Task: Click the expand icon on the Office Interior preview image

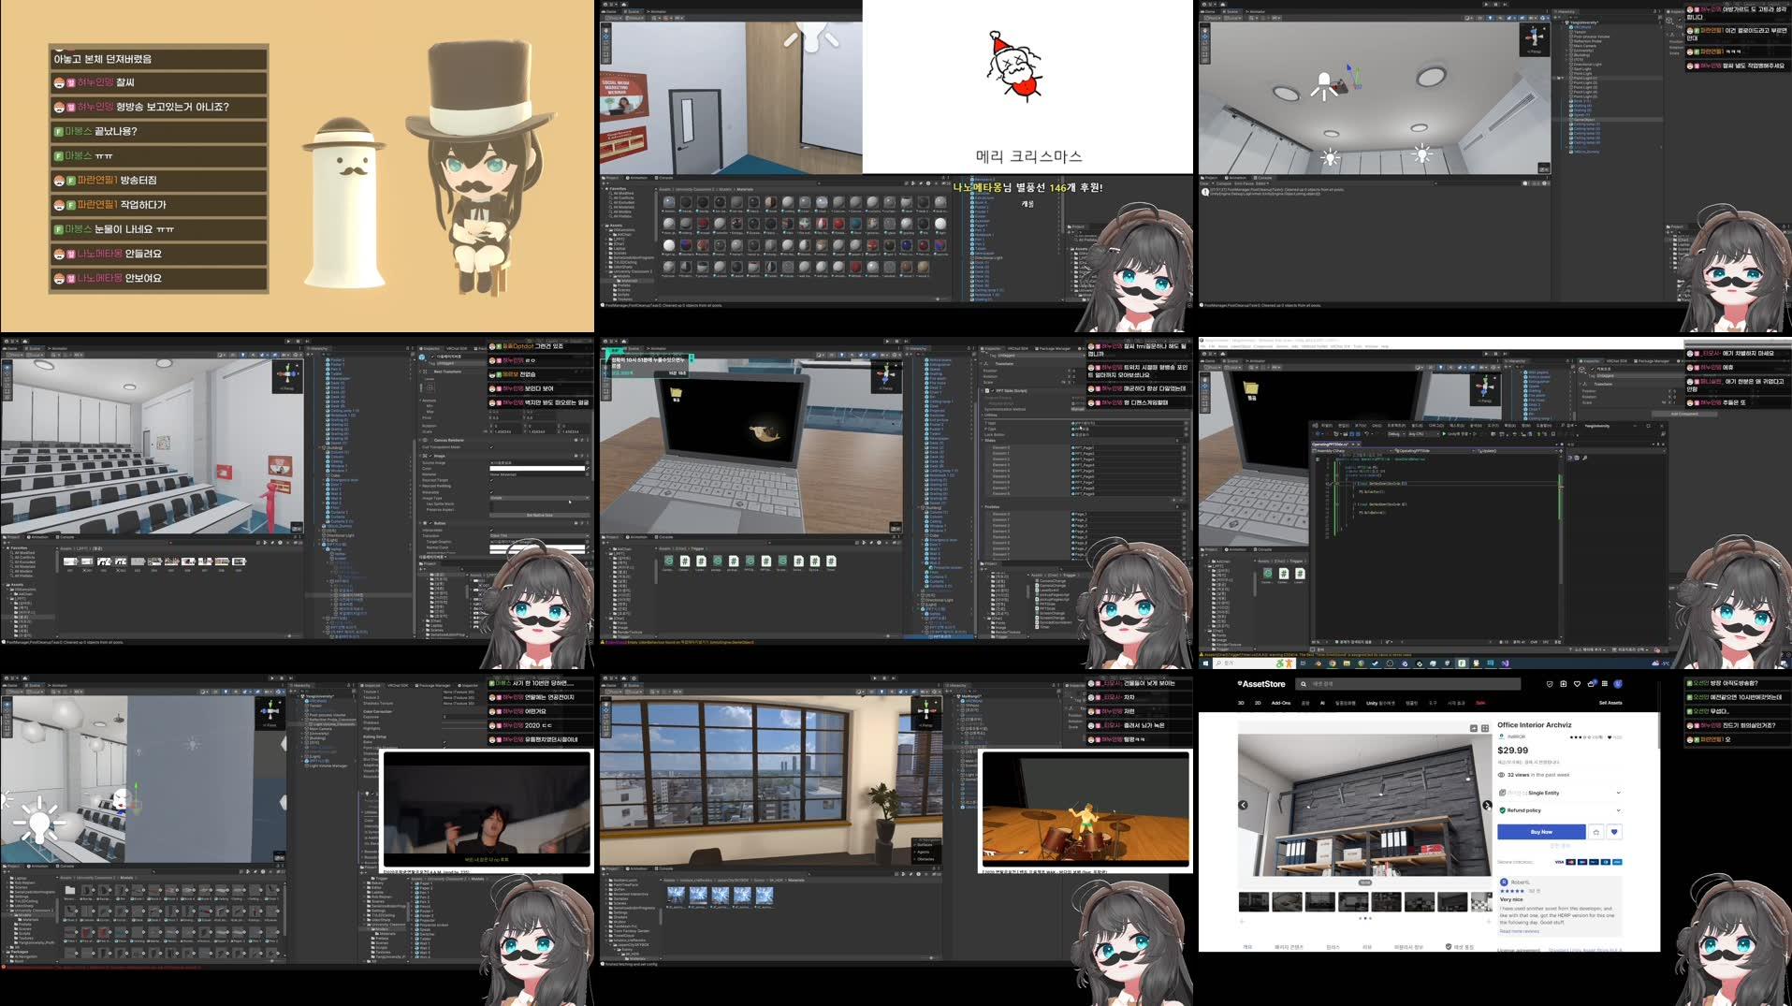Action: (1473, 728)
